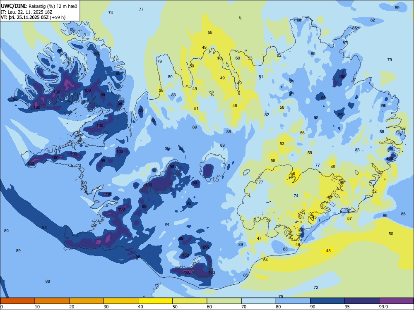
Task: Click the 70–80 pale blue legend swatch
Action: (259, 301)
